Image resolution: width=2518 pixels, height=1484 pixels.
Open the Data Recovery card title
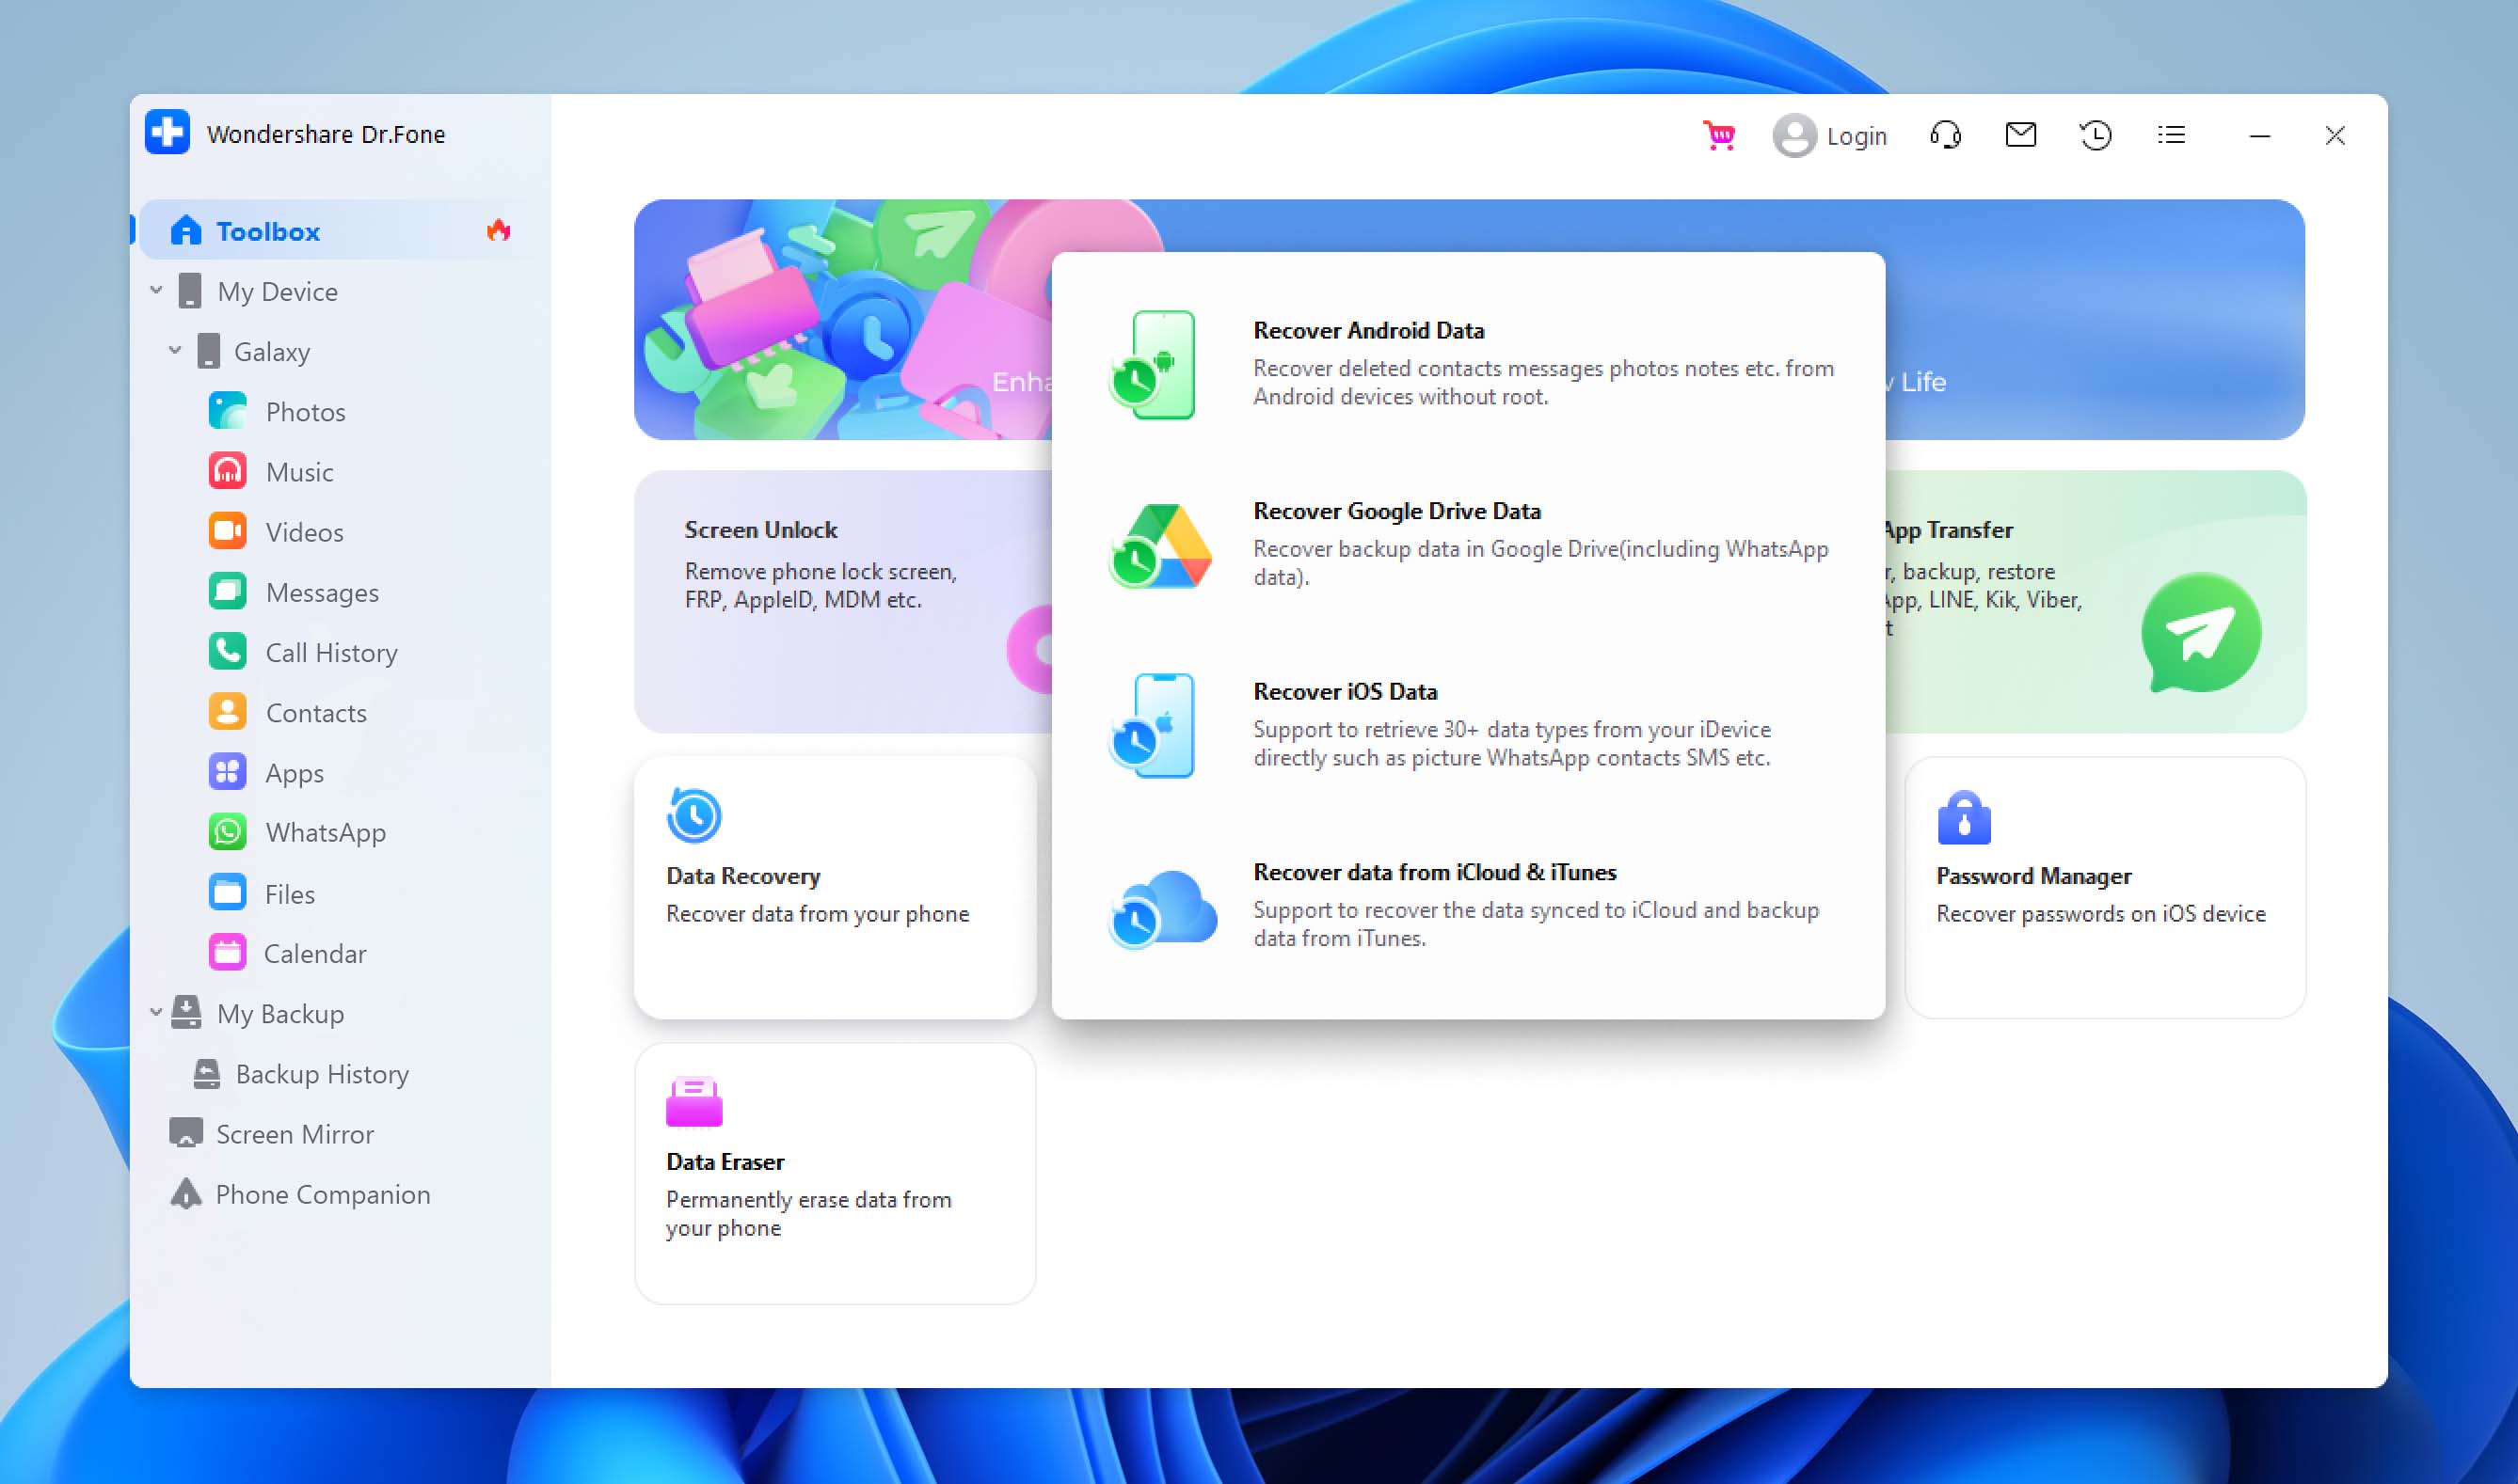pos(743,876)
